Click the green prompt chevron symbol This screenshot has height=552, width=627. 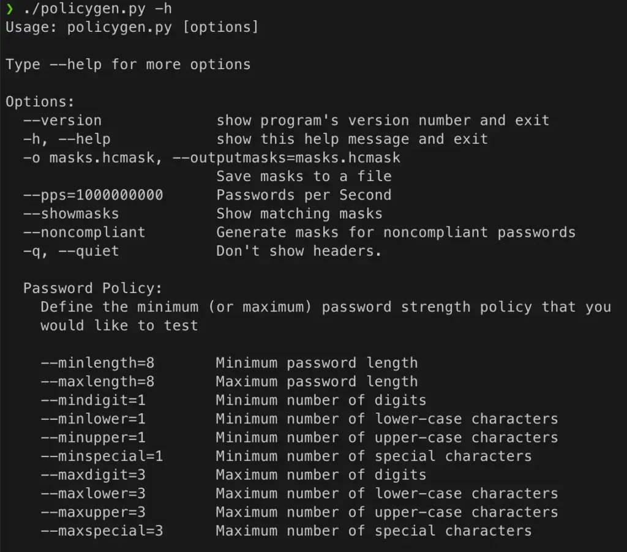coord(9,9)
